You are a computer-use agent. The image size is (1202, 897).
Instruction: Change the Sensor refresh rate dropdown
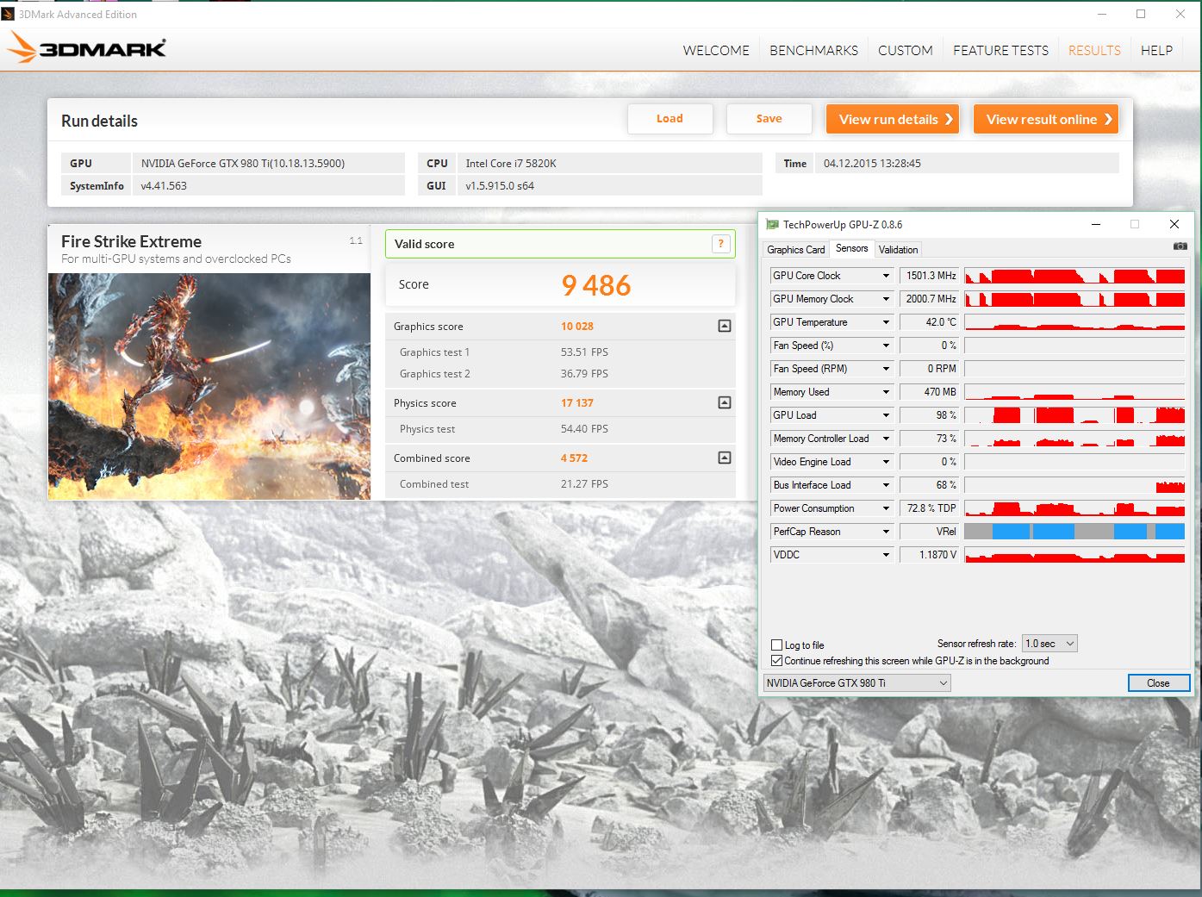pos(1049,644)
